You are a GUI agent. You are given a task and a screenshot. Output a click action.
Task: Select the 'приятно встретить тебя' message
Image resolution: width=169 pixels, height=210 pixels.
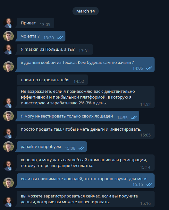pyautogui.click(x=52, y=80)
